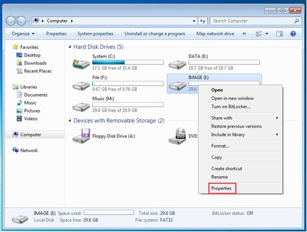Open the Organize dropdown menu
Image resolution: width=307 pixels, height=232 pixels.
click(23, 34)
